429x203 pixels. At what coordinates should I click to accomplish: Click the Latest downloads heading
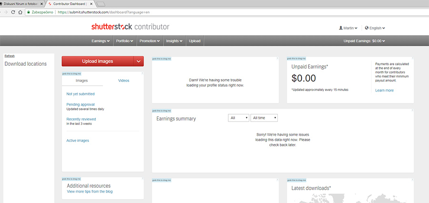[x=311, y=188]
